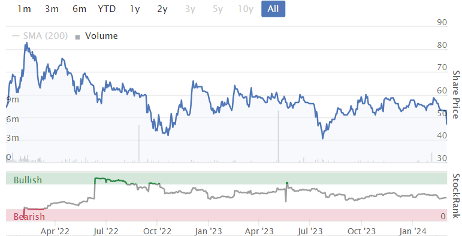
Task: Click the 9m volume axis label
Action: tap(13, 99)
